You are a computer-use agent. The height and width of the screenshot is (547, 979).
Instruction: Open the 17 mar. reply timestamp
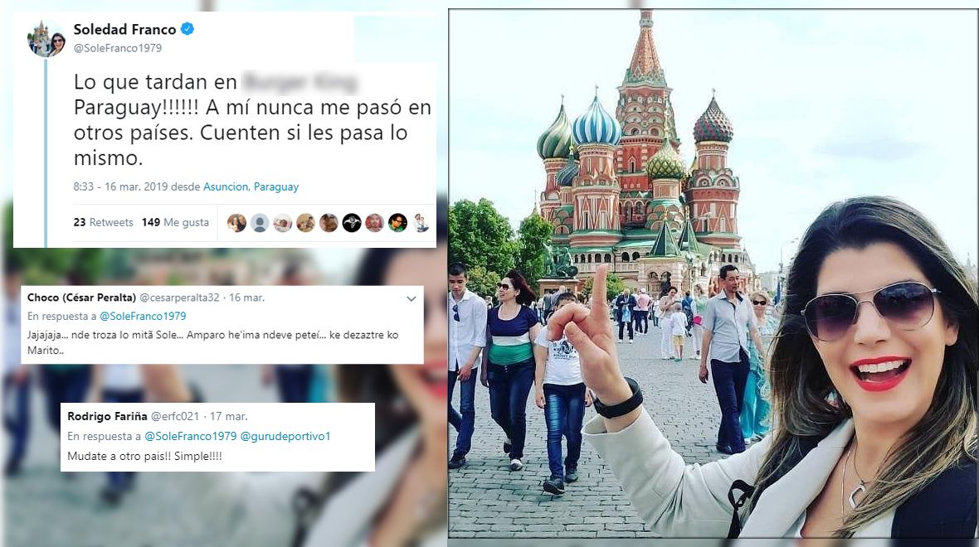pos(228,416)
